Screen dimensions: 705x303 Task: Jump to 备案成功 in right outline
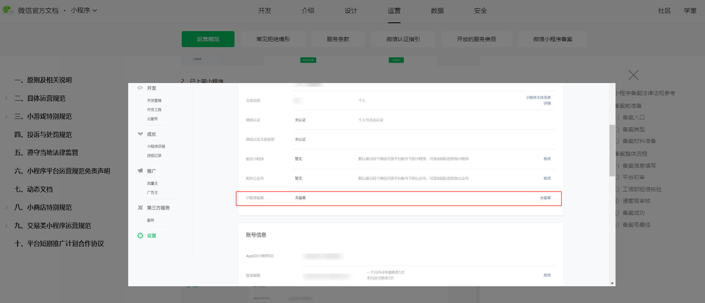pos(634,213)
